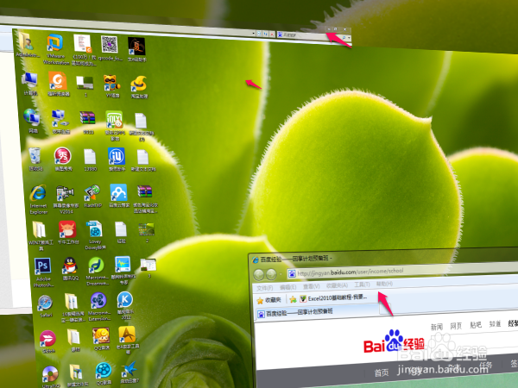Click the blank new tab button in IE
The width and height of the screenshot is (518, 388).
385,309
